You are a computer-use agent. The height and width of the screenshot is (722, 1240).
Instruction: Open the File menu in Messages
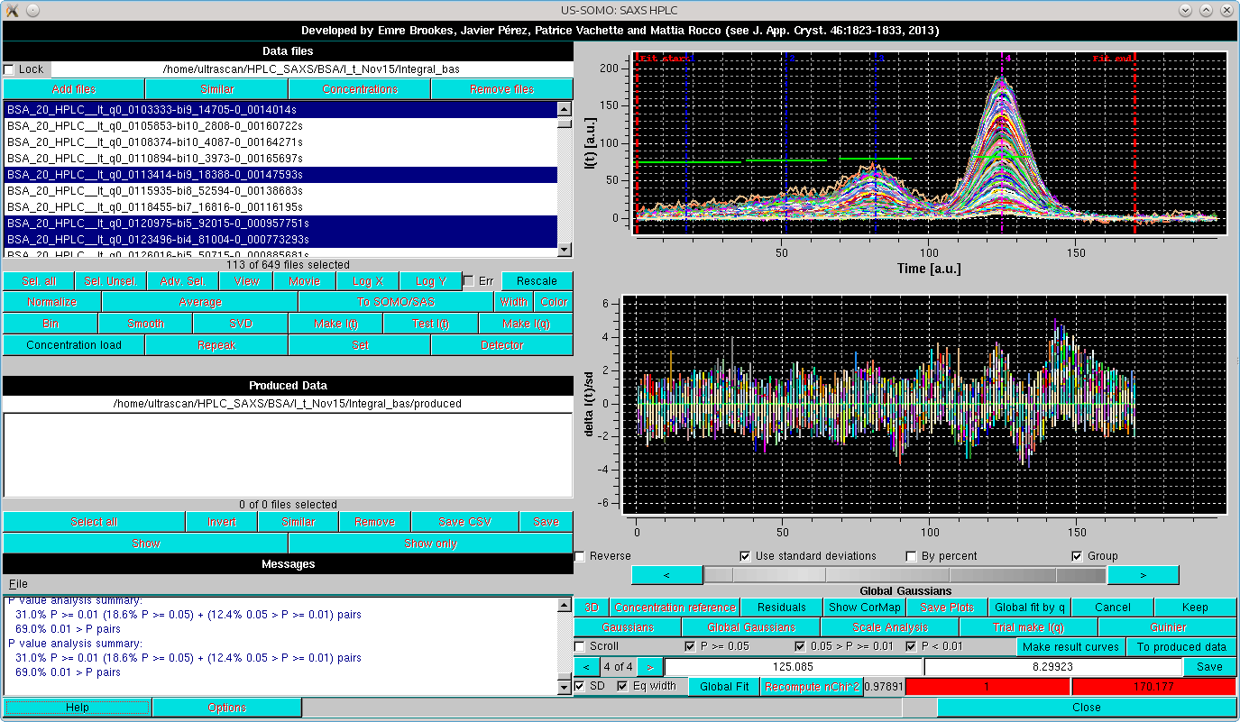[x=17, y=584]
